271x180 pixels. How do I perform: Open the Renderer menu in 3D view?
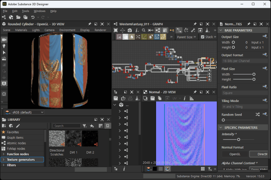(x=100, y=30)
